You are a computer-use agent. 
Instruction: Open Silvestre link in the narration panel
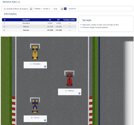(86, 27)
